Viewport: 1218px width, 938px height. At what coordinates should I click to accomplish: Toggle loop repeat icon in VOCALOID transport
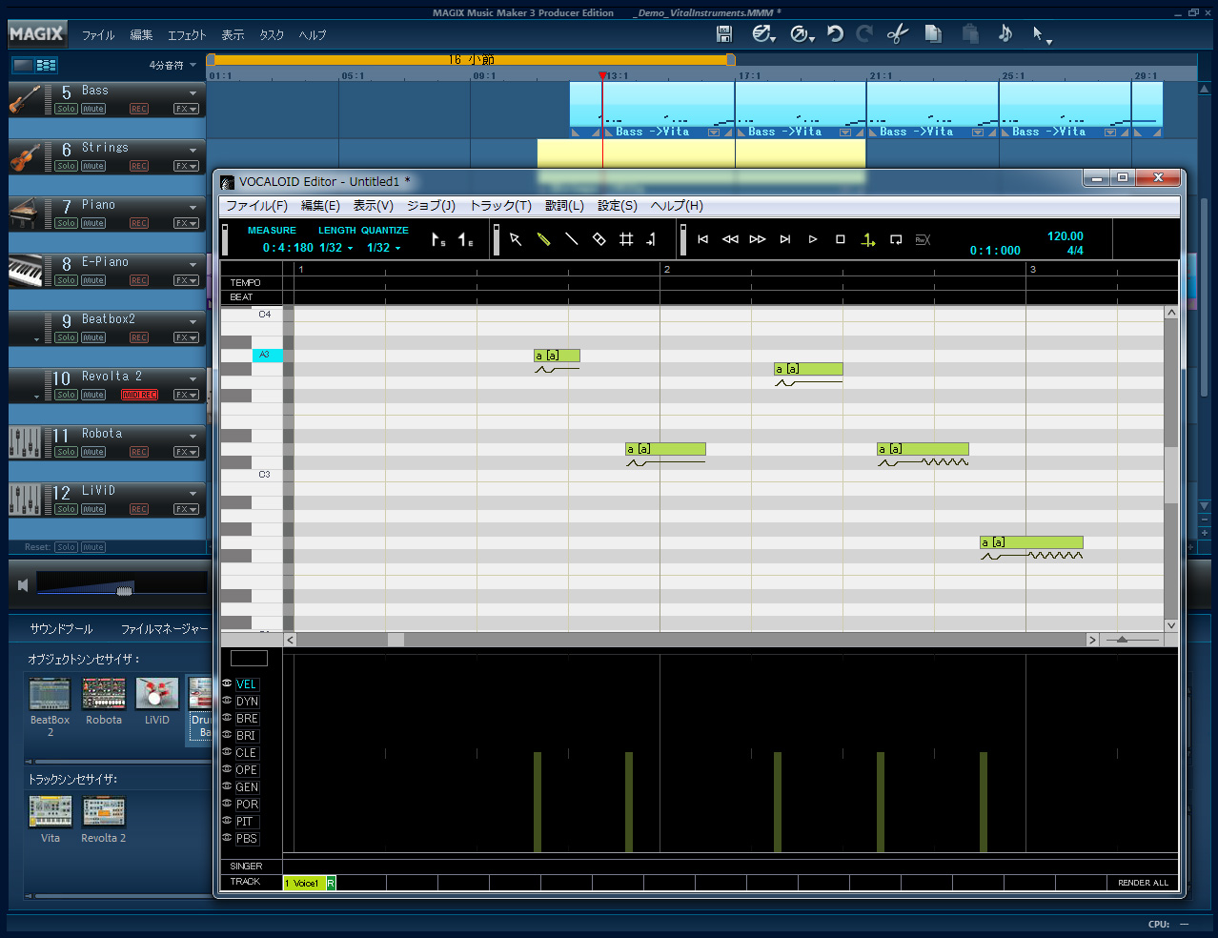point(896,239)
